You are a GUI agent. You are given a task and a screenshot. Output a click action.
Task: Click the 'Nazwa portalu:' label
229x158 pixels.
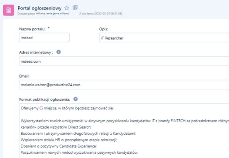(32, 29)
